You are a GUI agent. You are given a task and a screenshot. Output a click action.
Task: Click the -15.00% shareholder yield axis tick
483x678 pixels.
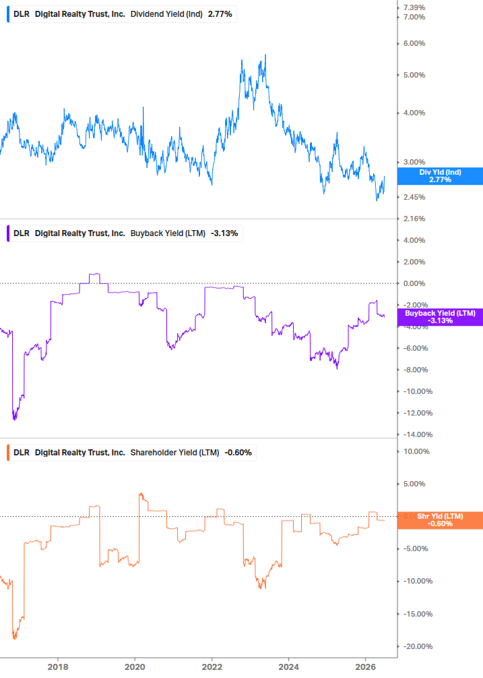[x=418, y=615]
